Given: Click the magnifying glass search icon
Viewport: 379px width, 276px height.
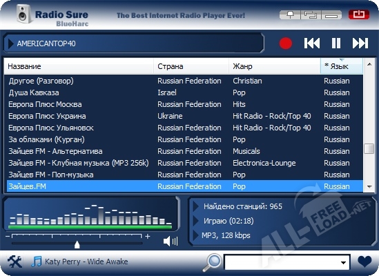Looking at the screenshot, I should 212,262.
